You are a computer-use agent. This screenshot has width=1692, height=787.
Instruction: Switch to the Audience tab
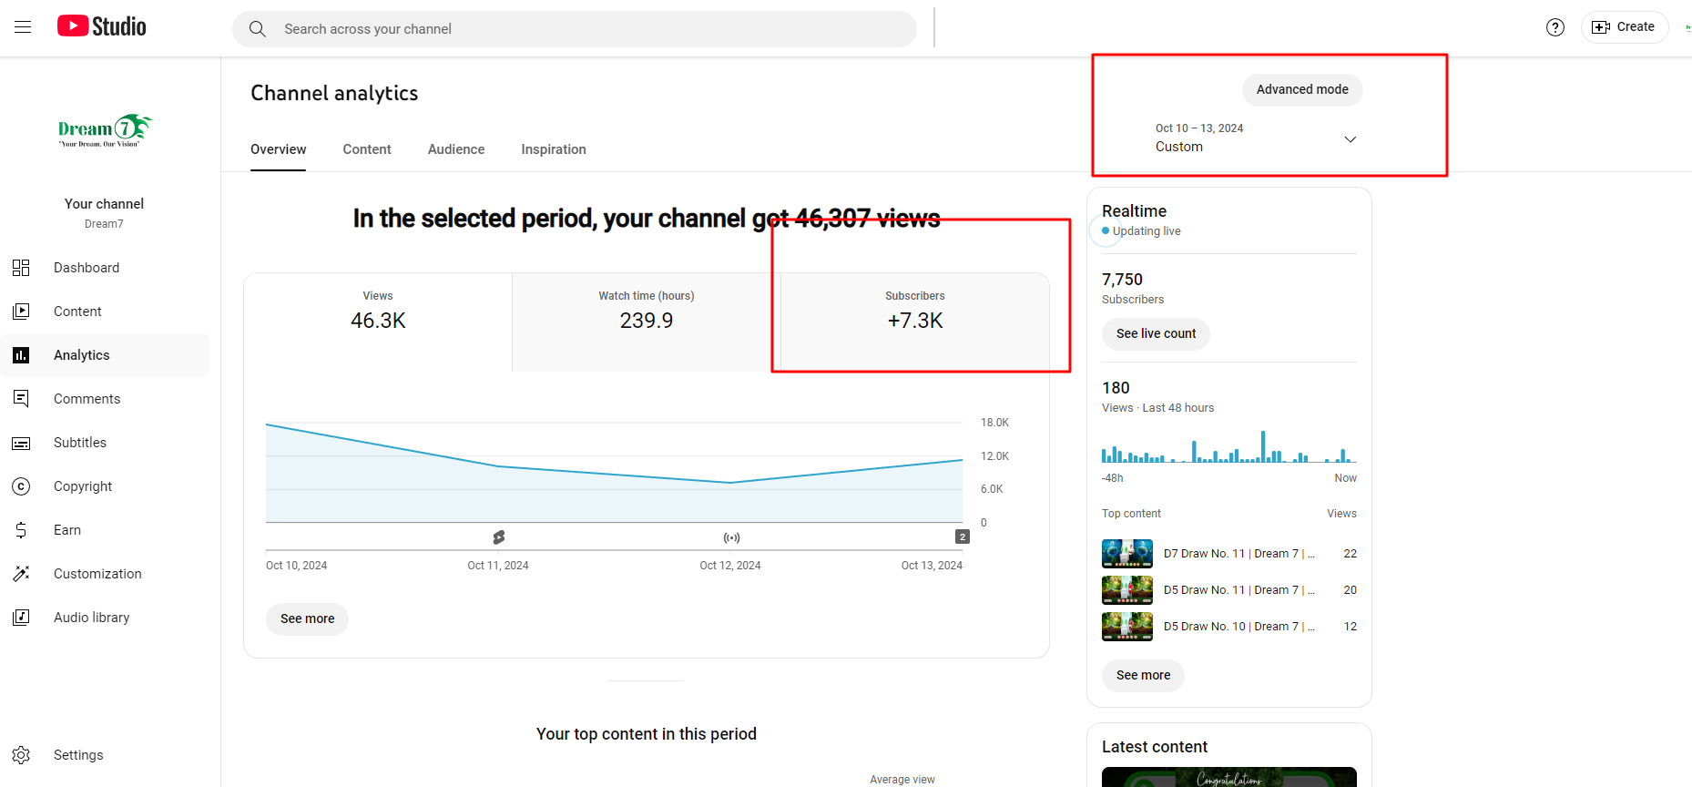click(456, 149)
